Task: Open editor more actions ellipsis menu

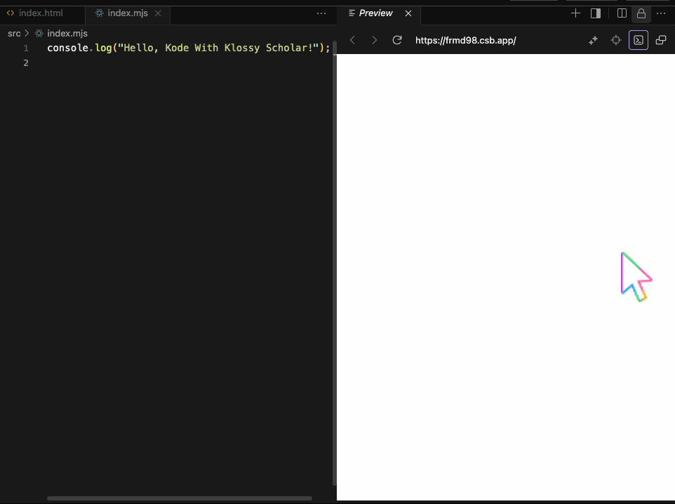Action: [x=321, y=13]
